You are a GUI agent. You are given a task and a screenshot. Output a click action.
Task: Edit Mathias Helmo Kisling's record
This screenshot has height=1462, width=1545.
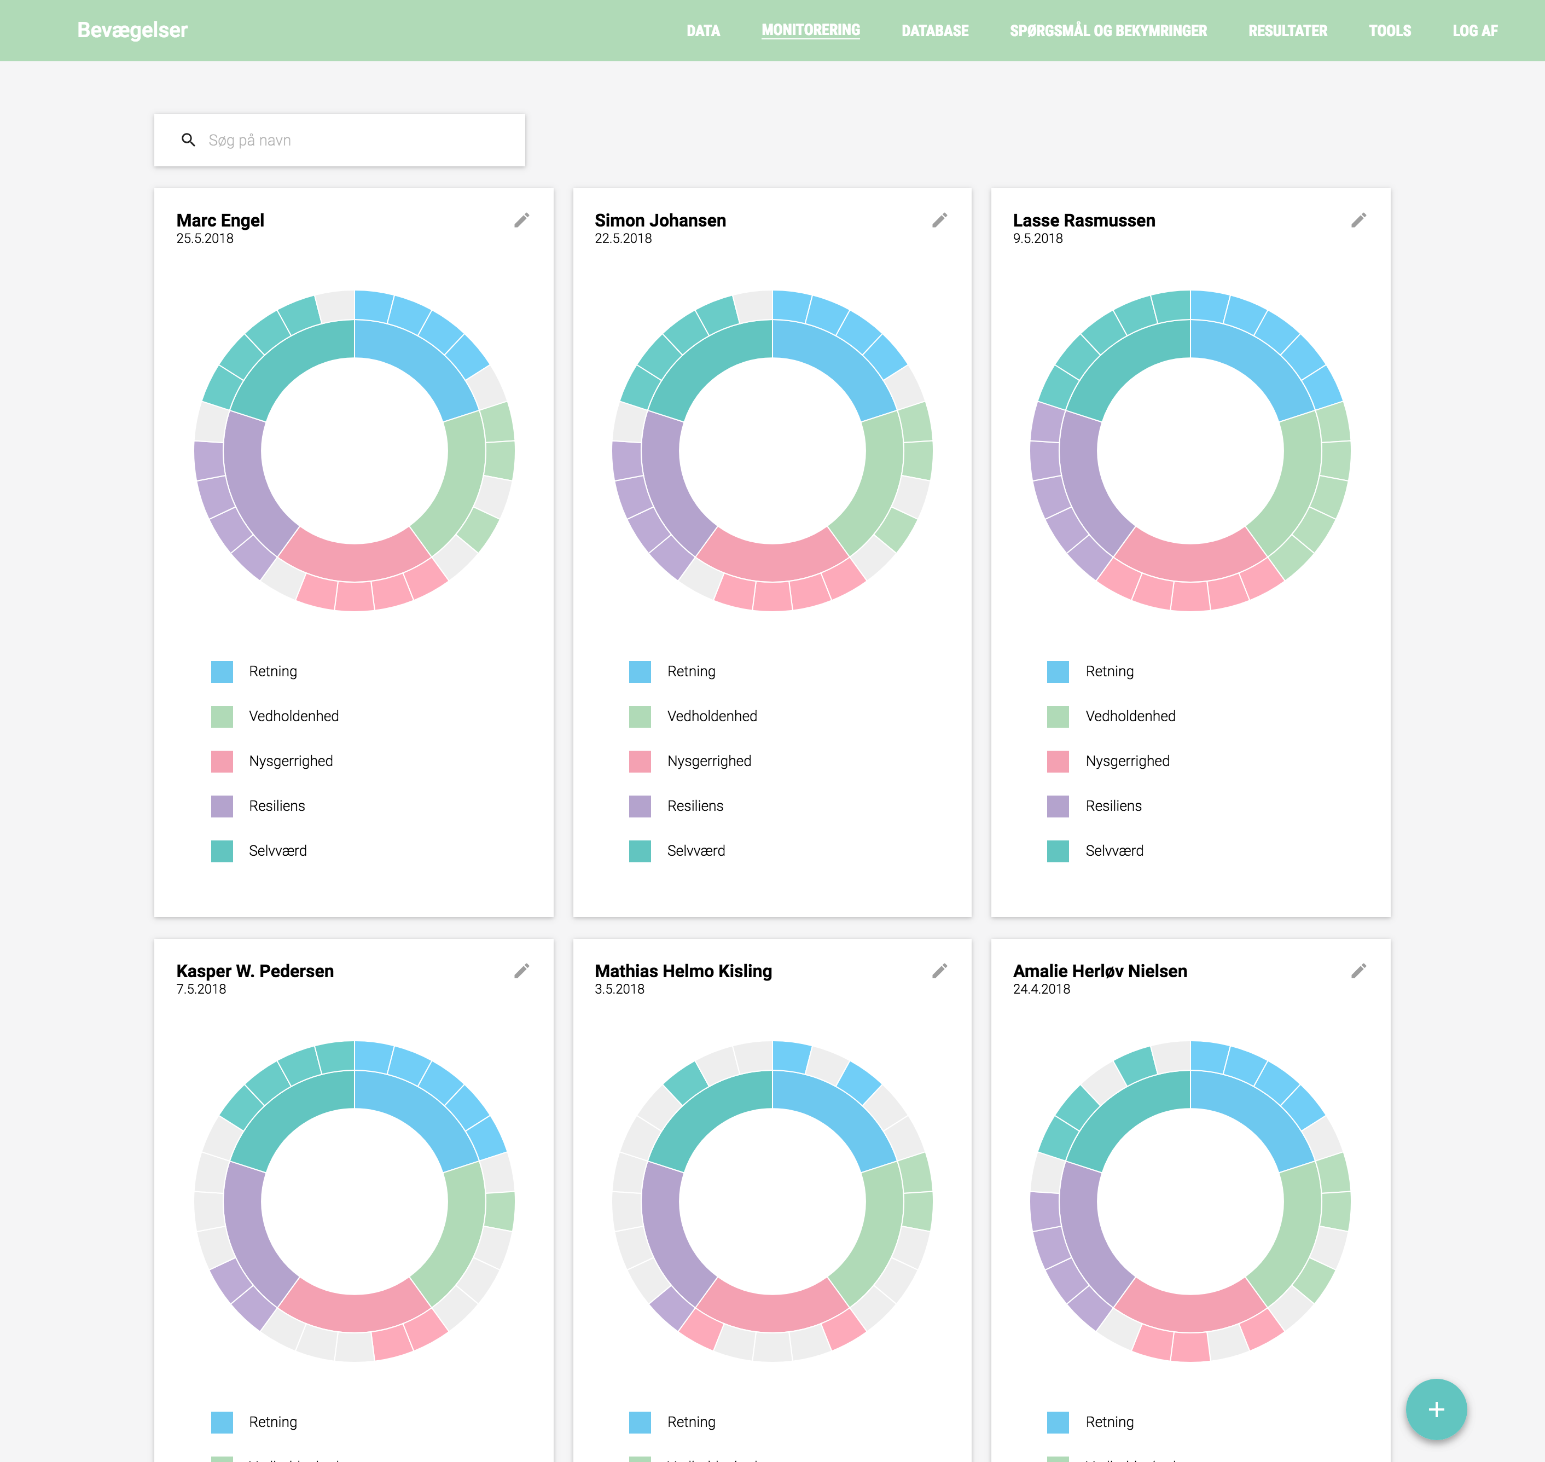tap(939, 970)
